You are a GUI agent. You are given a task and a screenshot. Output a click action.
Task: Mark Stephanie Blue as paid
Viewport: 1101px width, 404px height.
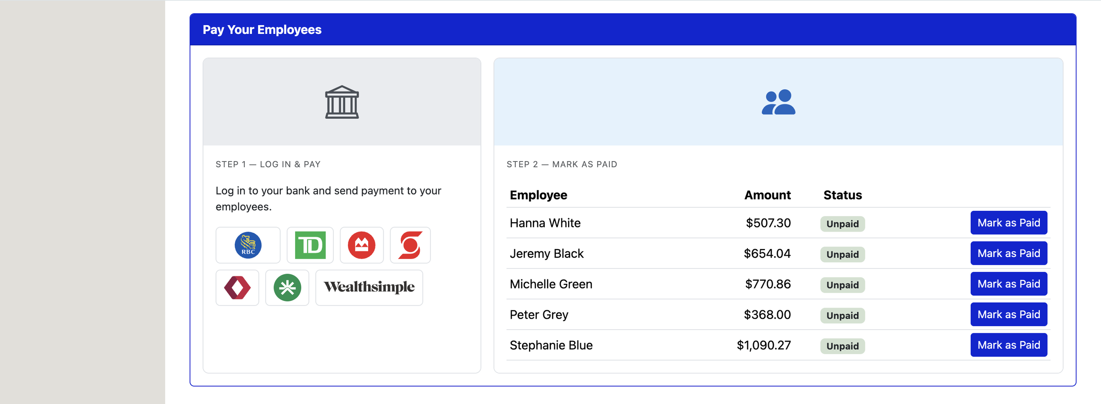(x=1009, y=345)
